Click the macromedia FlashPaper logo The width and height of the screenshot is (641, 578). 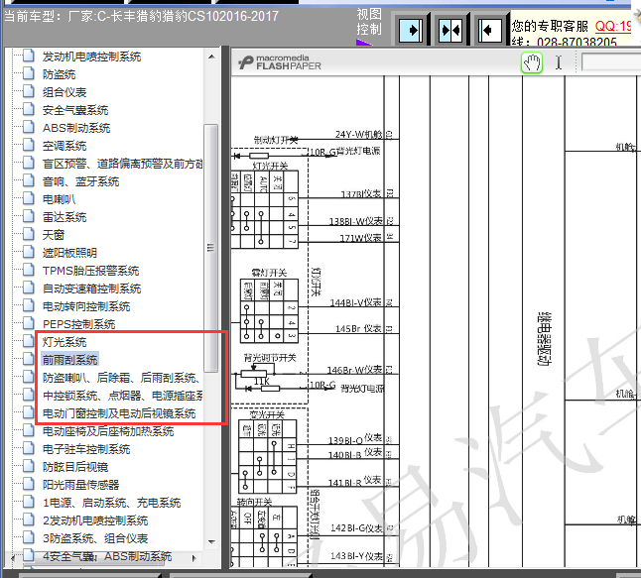point(280,62)
